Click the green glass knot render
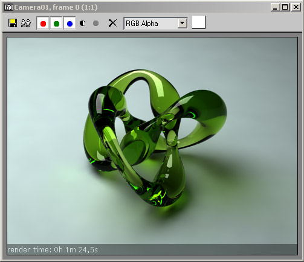 tap(155, 139)
